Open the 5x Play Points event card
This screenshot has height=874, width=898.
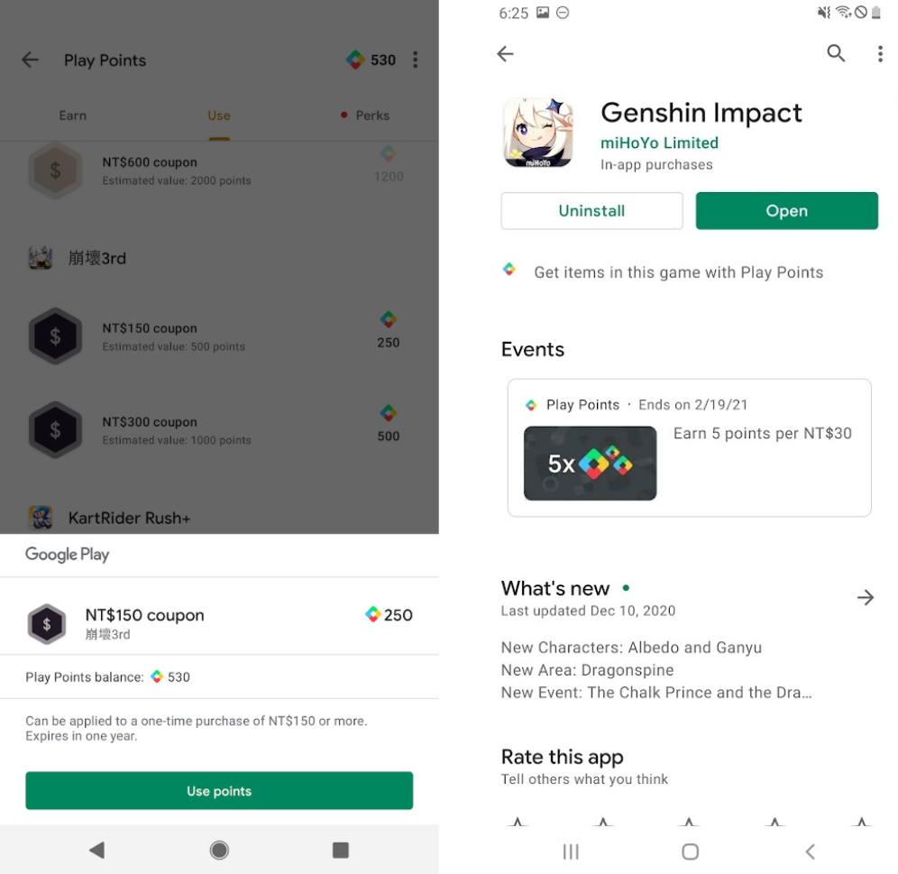click(x=689, y=447)
